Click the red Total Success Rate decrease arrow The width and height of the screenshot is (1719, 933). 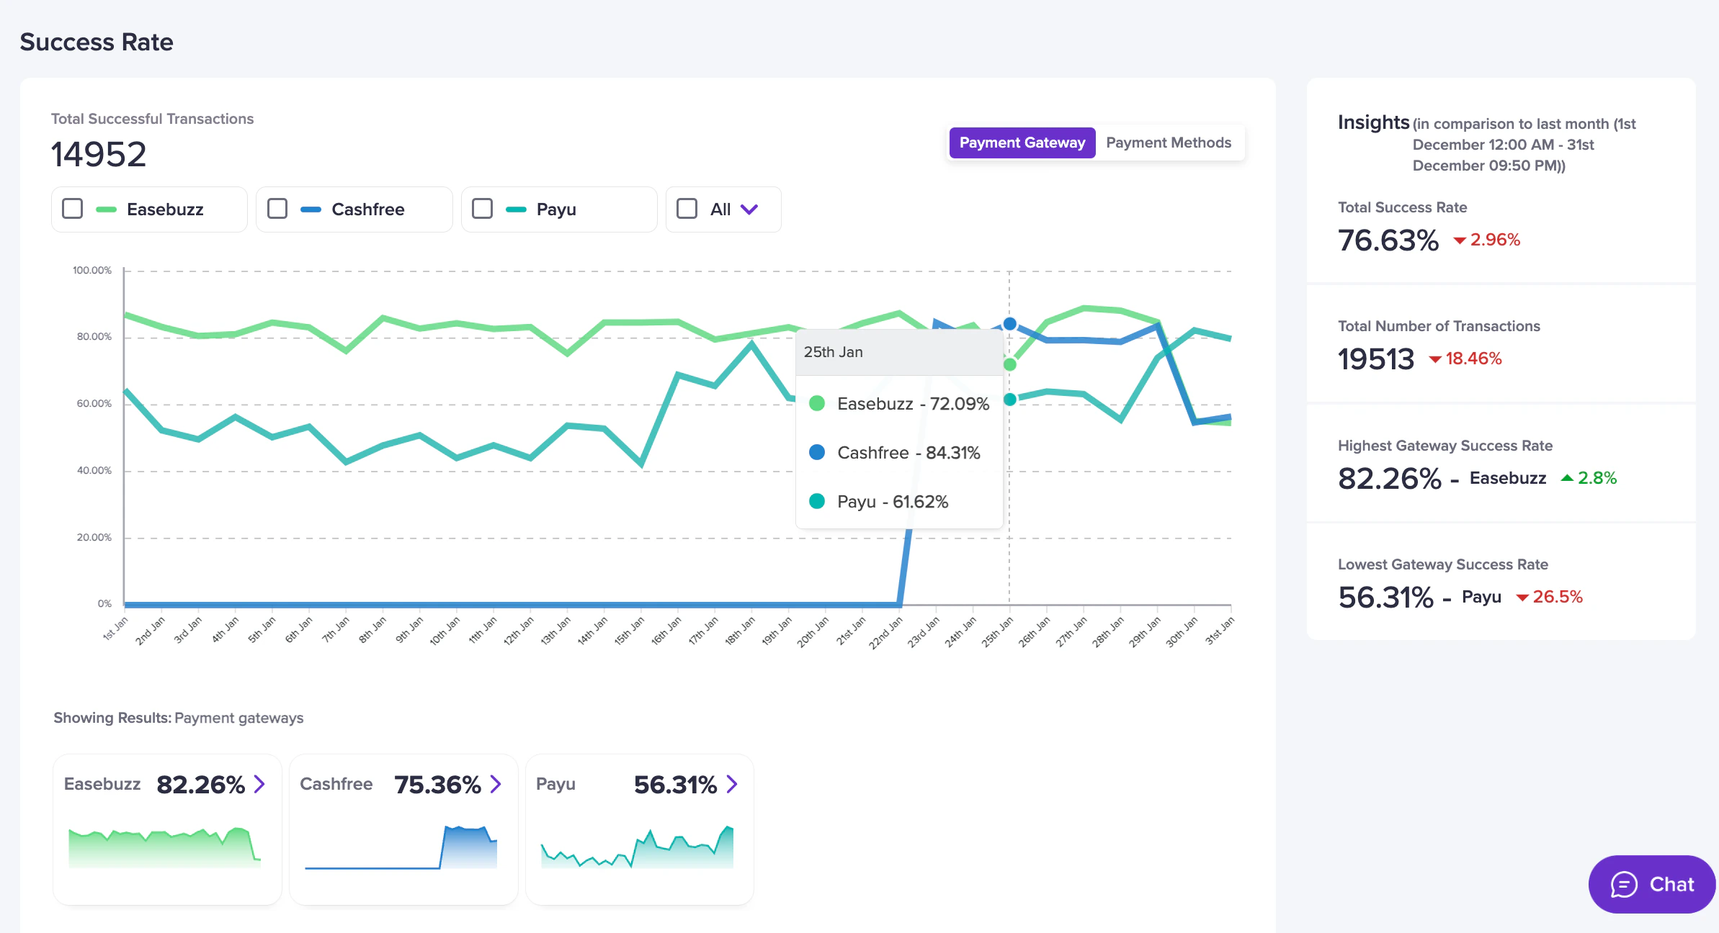coord(1460,240)
